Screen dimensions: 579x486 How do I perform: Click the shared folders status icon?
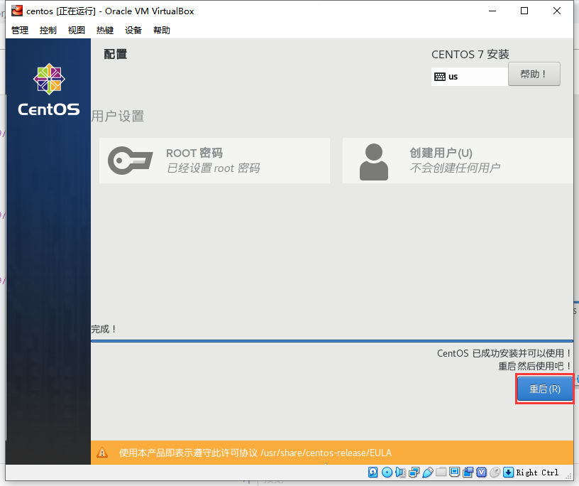(441, 472)
